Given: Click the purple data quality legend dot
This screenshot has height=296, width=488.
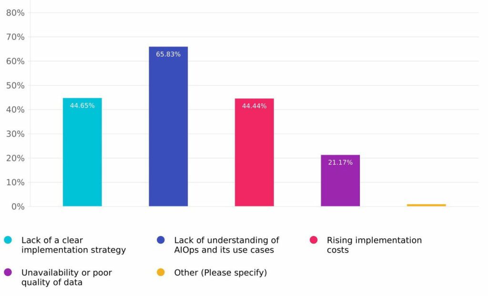Looking at the screenshot, I should (x=8, y=273).
